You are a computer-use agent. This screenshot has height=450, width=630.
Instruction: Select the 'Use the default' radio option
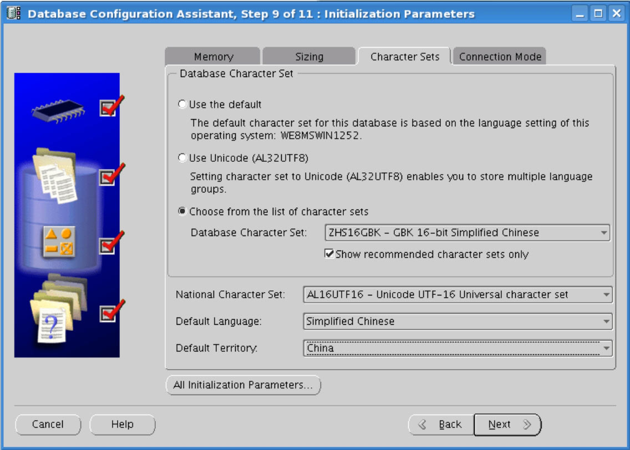182,104
